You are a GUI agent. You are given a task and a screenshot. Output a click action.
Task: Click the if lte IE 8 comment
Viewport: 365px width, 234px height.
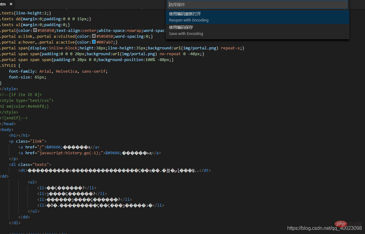21,94
